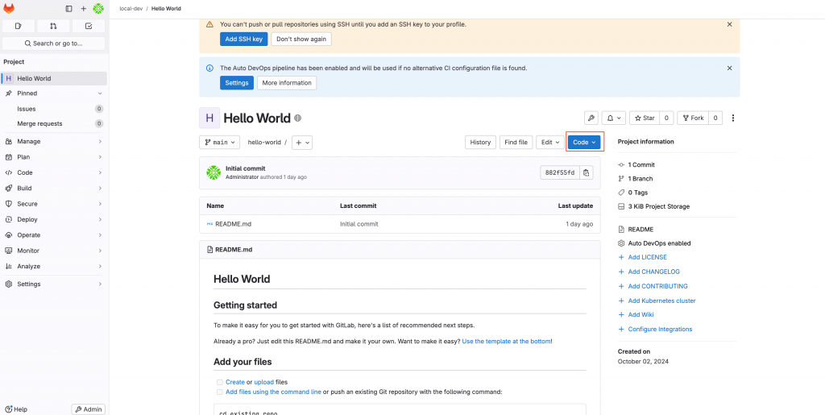The image size is (825, 415).
Task: Open the 1 Commit link
Action: pyautogui.click(x=641, y=164)
